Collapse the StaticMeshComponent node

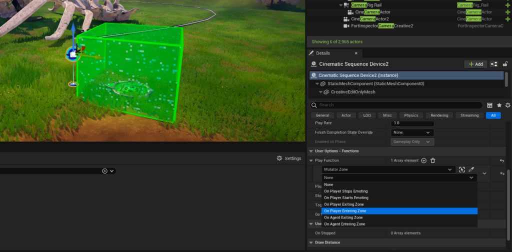pos(317,84)
